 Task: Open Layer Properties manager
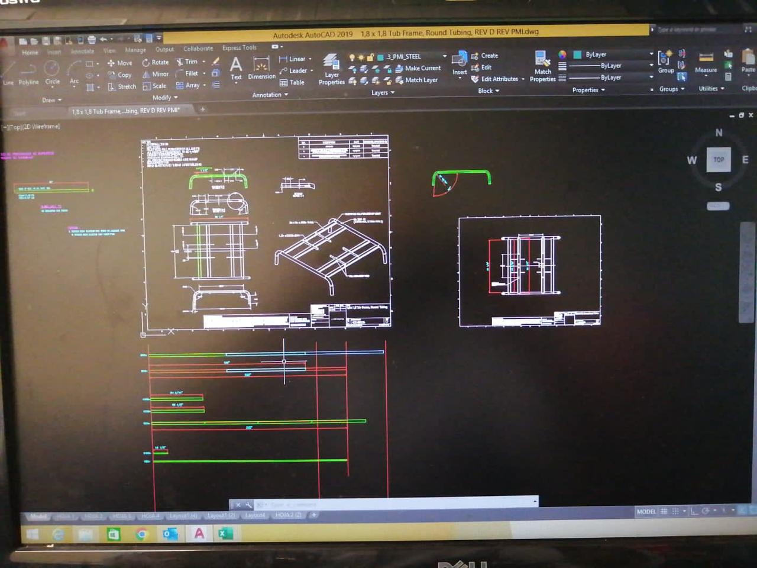click(331, 68)
